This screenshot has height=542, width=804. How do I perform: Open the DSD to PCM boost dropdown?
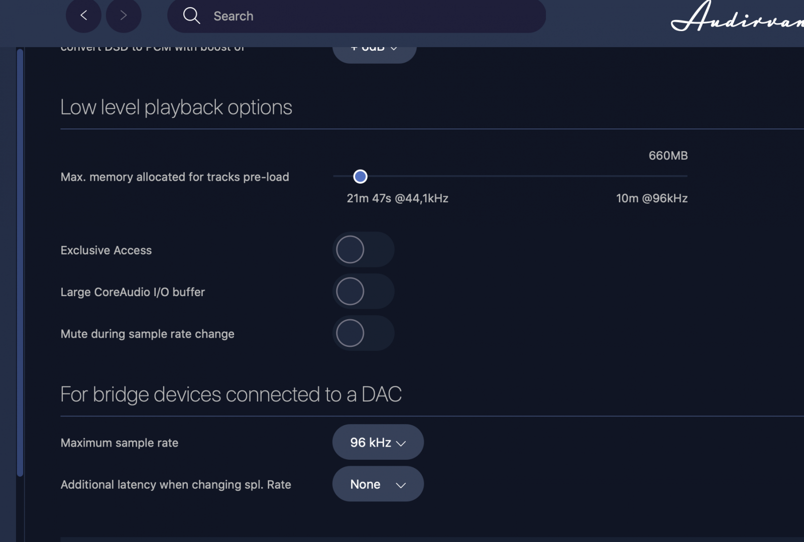click(x=374, y=51)
